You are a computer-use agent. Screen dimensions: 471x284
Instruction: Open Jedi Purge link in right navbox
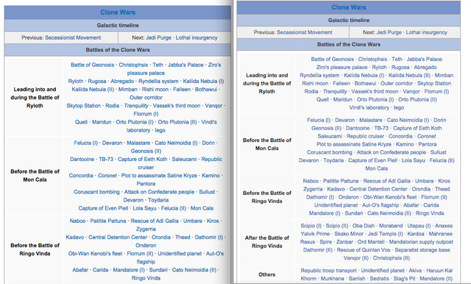(389, 32)
